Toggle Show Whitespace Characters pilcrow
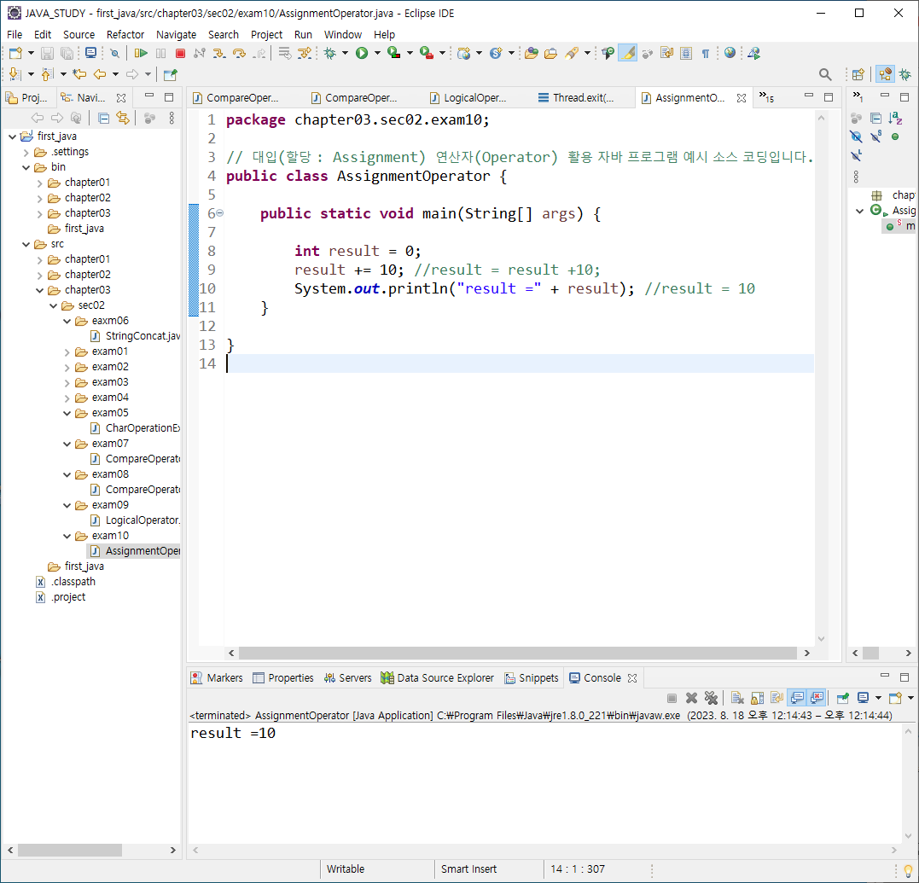919x883 pixels. coord(706,53)
